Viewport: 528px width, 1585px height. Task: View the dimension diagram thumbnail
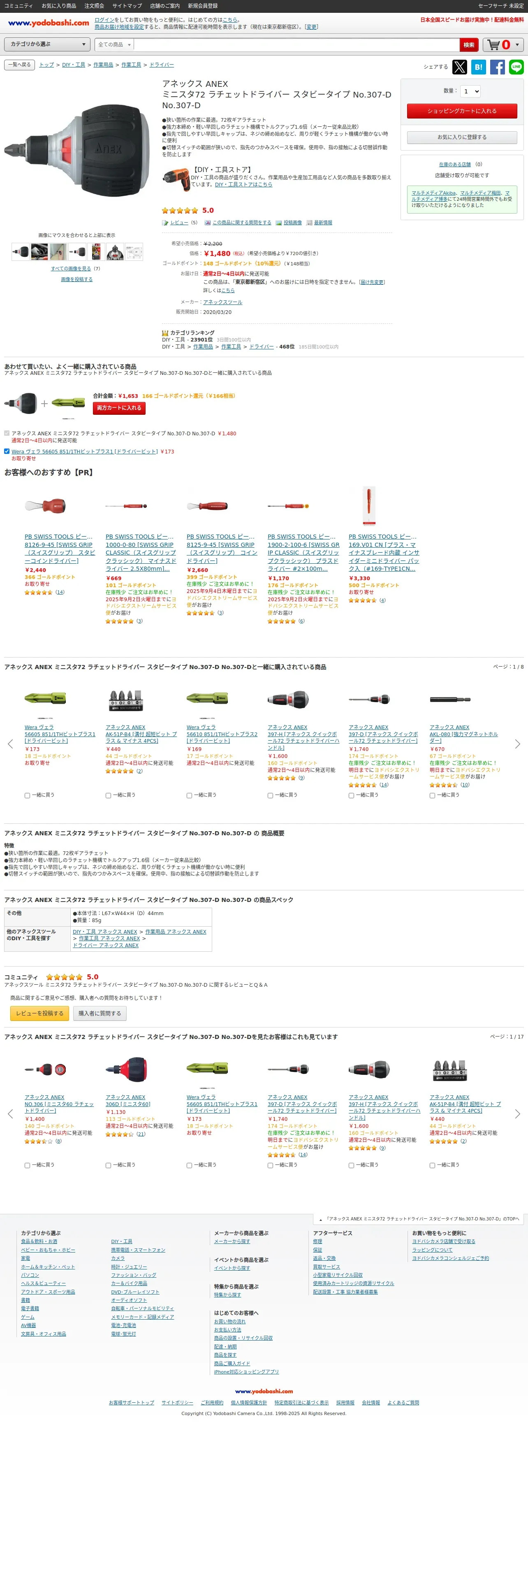[134, 252]
